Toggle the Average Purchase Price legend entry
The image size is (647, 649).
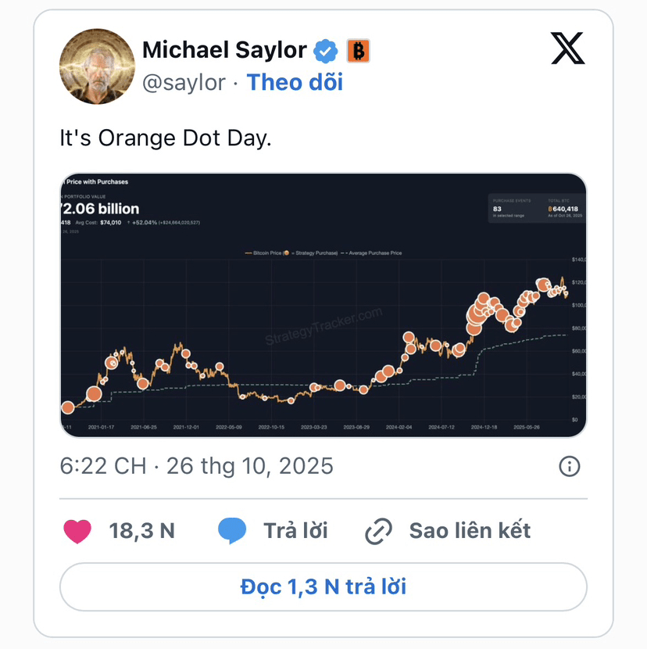coord(377,253)
